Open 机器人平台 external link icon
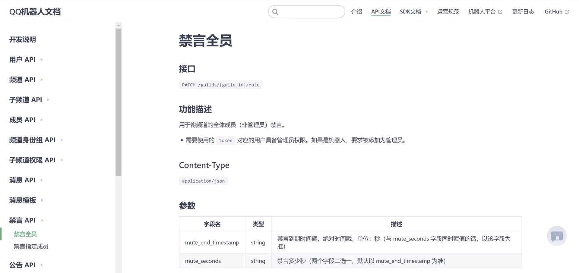 (501, 11)
